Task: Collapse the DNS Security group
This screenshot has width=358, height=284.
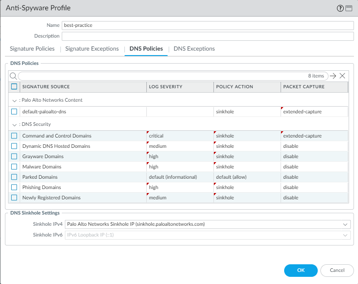Action: point(14,125)
